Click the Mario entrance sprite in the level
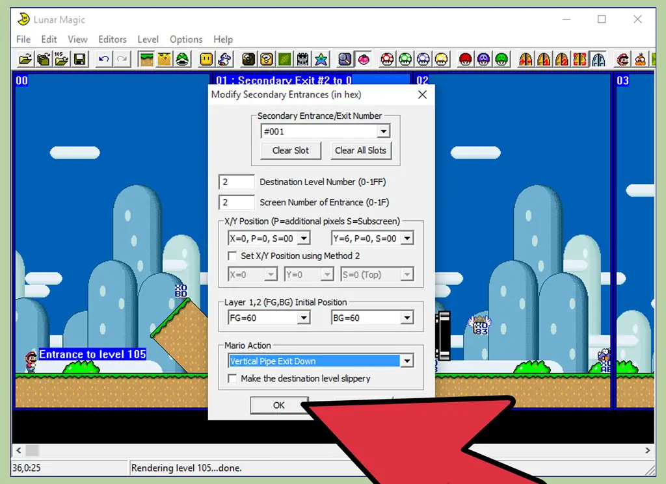The width and height of the screenshot is (666, 484). (31, 362)
